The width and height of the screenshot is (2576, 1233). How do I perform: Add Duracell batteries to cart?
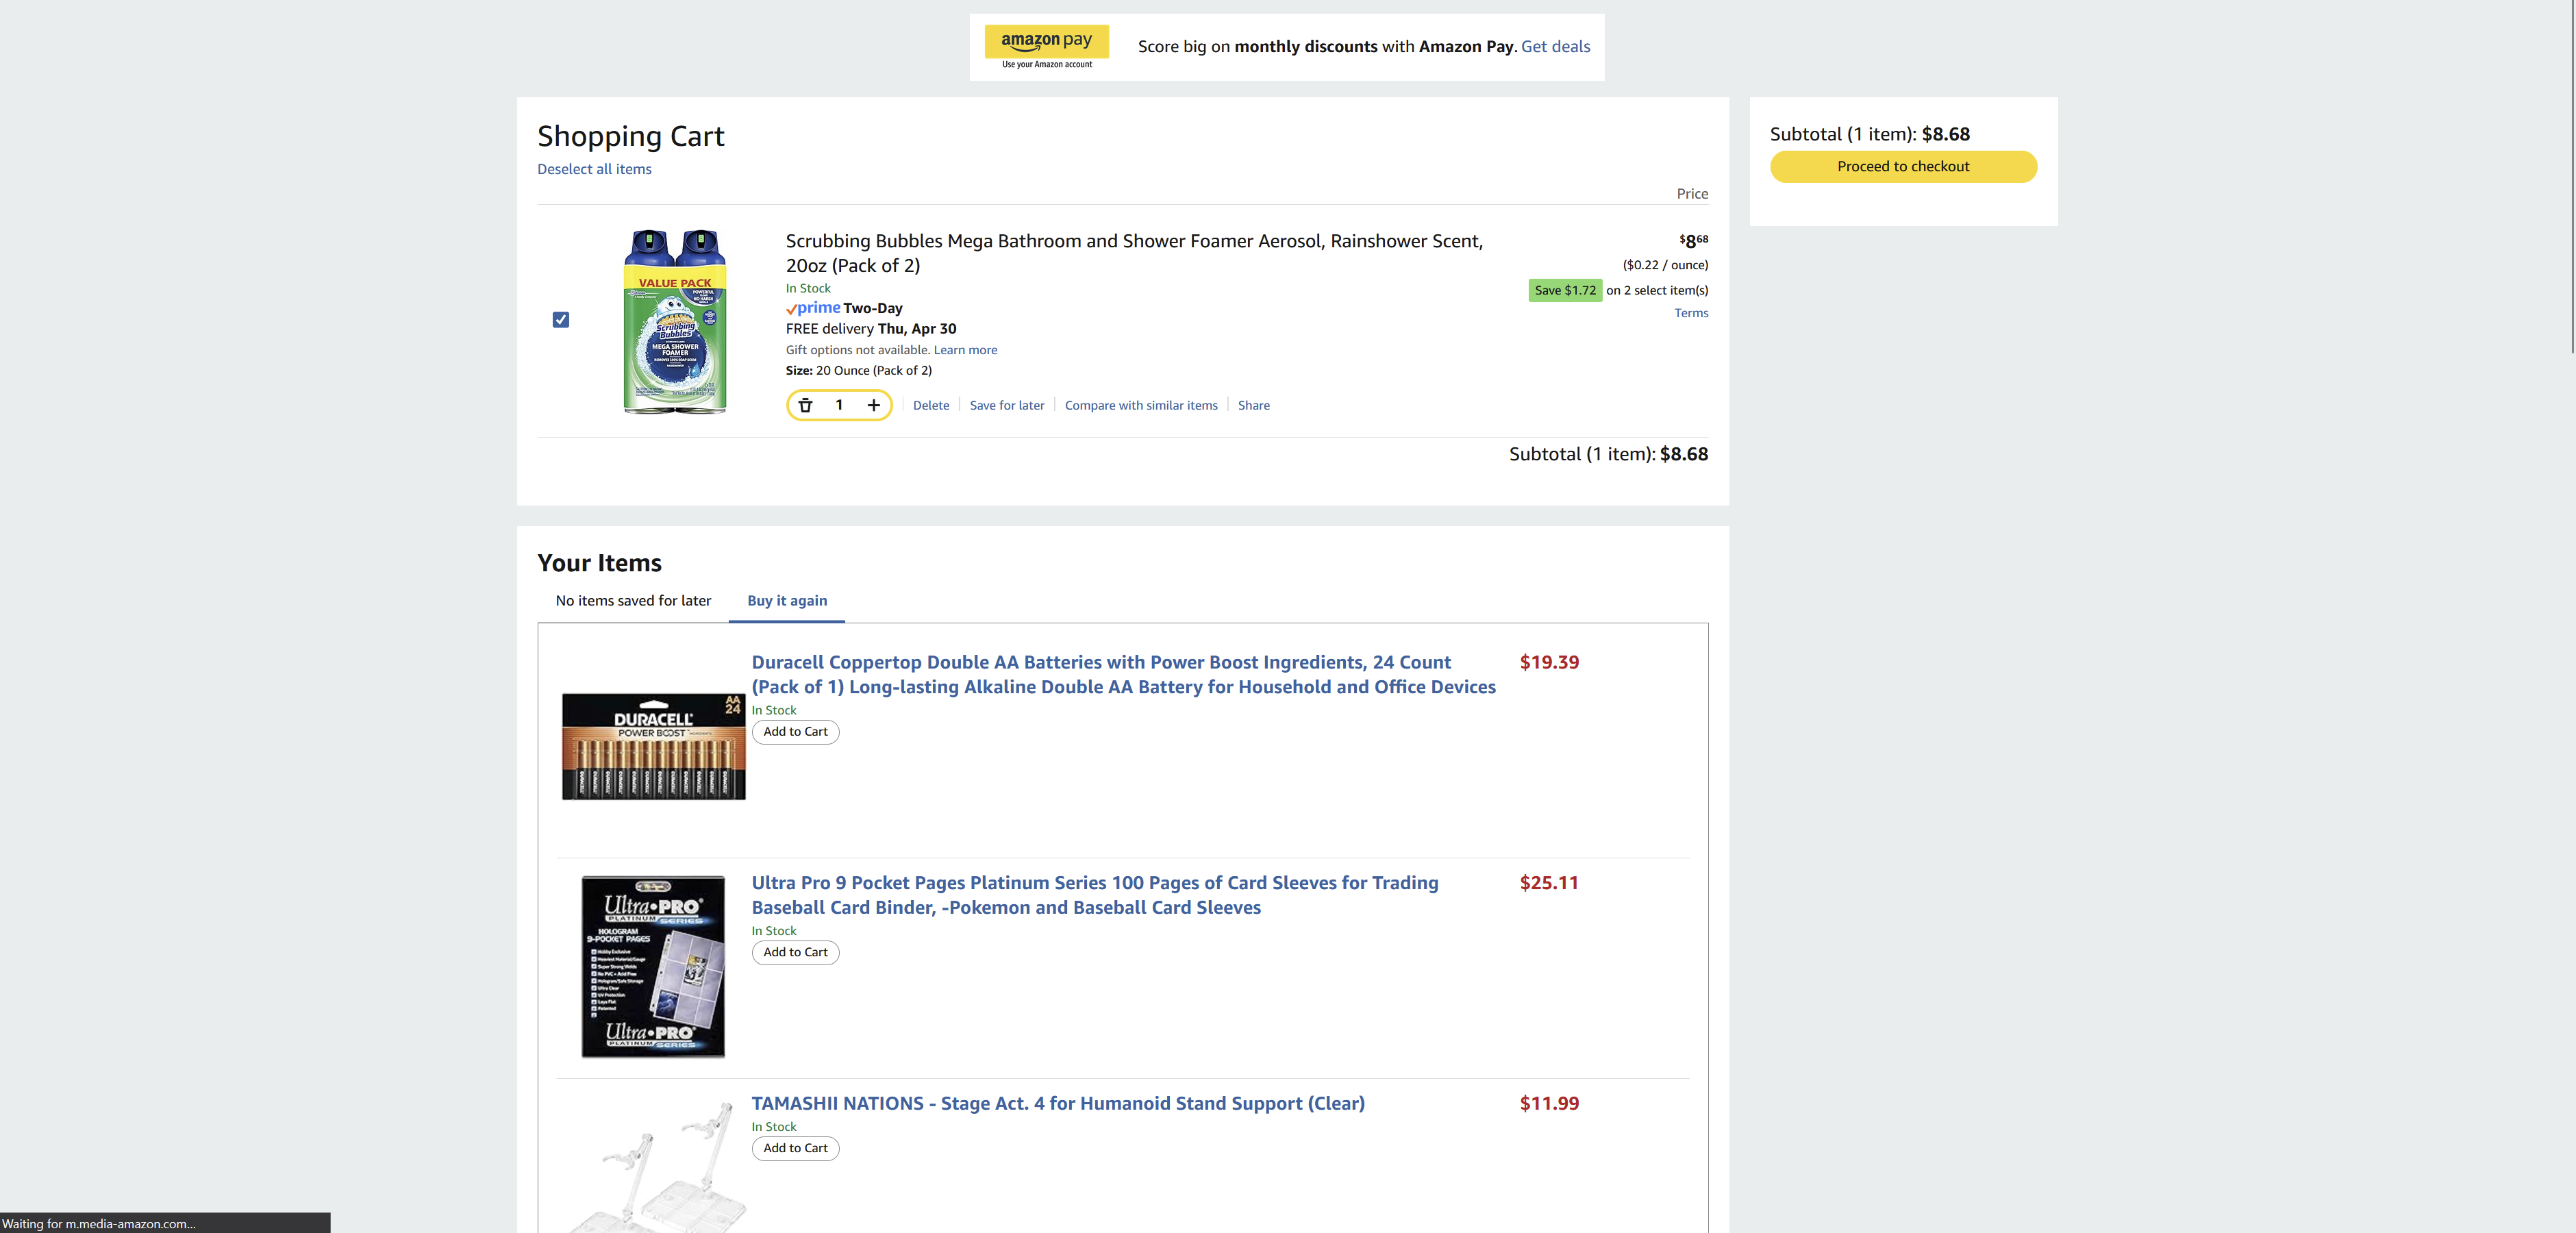pos(795,732)
